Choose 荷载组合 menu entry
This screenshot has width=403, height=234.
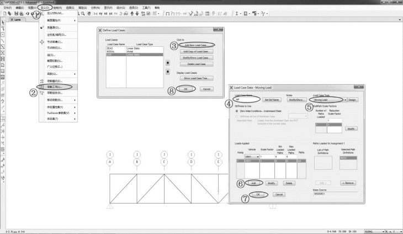tap(59, 93)
